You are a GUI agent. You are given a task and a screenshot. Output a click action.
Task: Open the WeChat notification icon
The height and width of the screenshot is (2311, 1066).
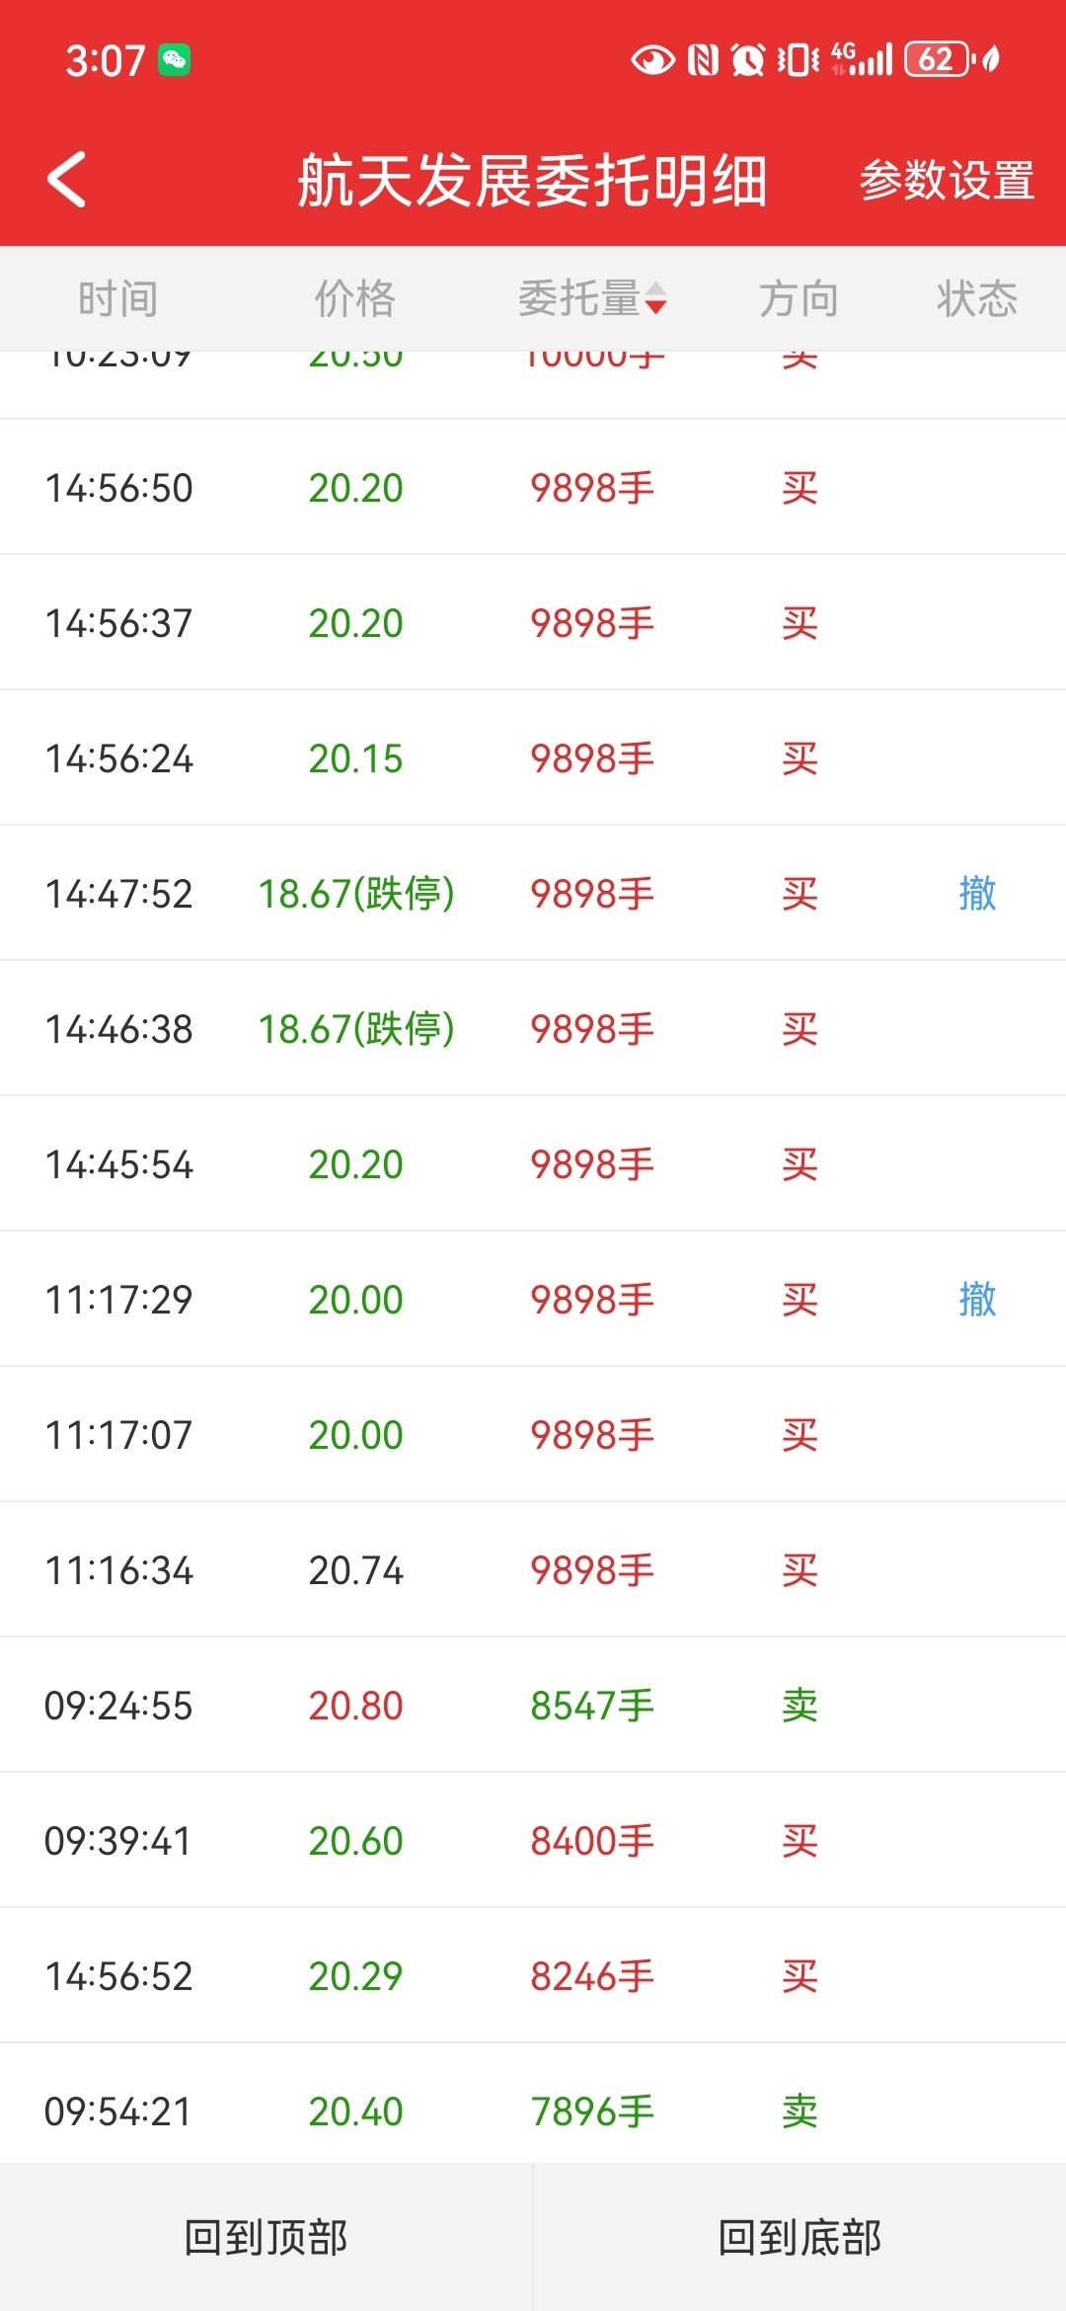(175, 60)
